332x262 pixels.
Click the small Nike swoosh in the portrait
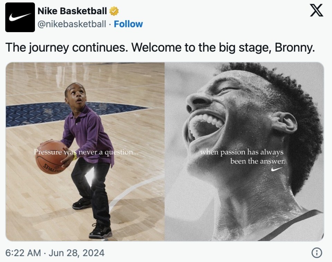click(x=277, y=169)
